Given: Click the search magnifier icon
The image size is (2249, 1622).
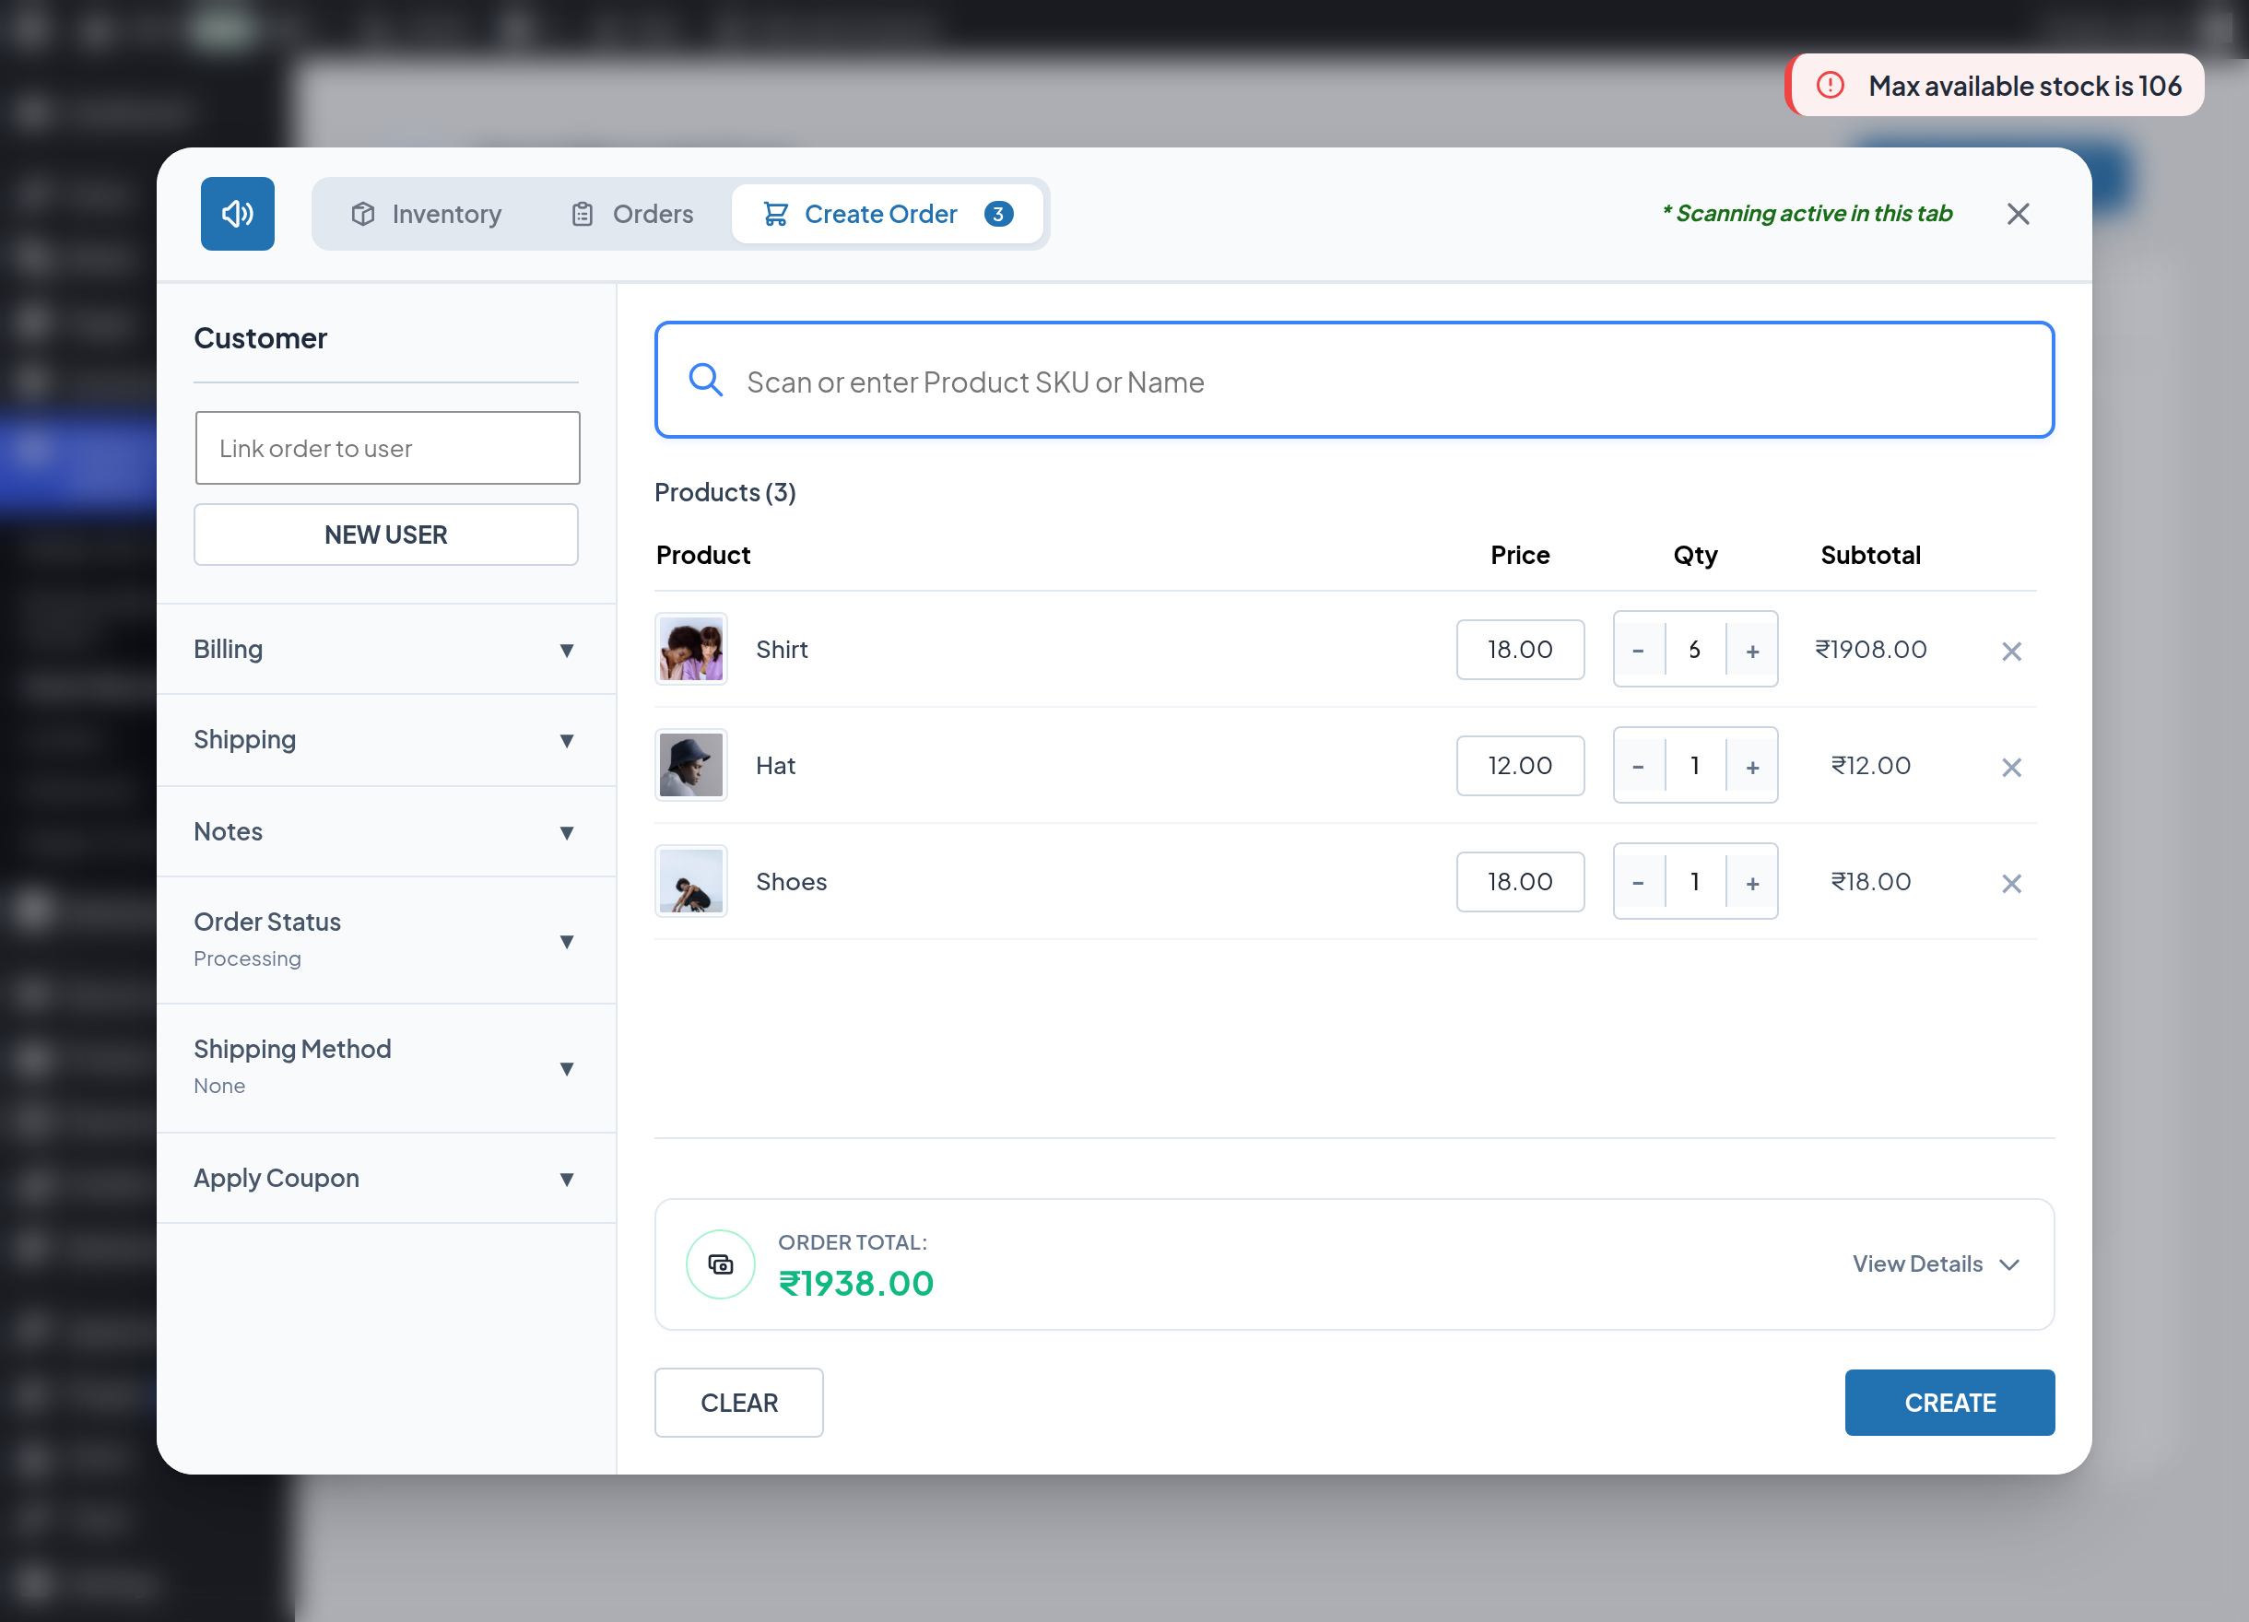Looking at the screenshot, I should [x=705, y=380].
